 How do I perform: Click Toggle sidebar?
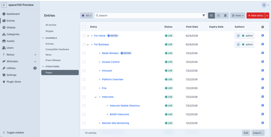pyautogui.click(x=14, y=132)
